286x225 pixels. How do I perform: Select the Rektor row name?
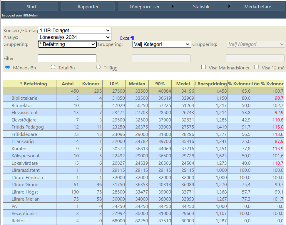coord(19,221)
